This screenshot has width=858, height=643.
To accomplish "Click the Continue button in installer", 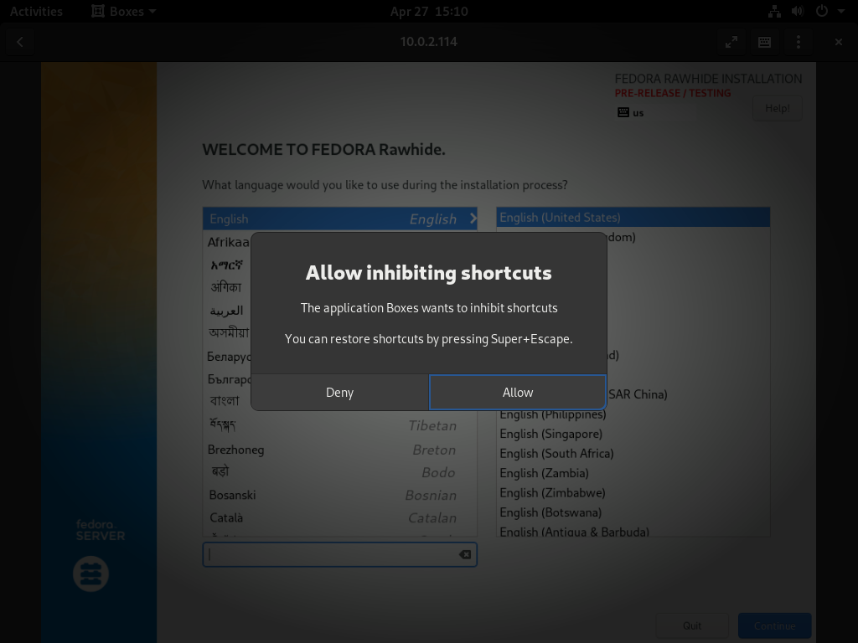I will tap(774, 625).
